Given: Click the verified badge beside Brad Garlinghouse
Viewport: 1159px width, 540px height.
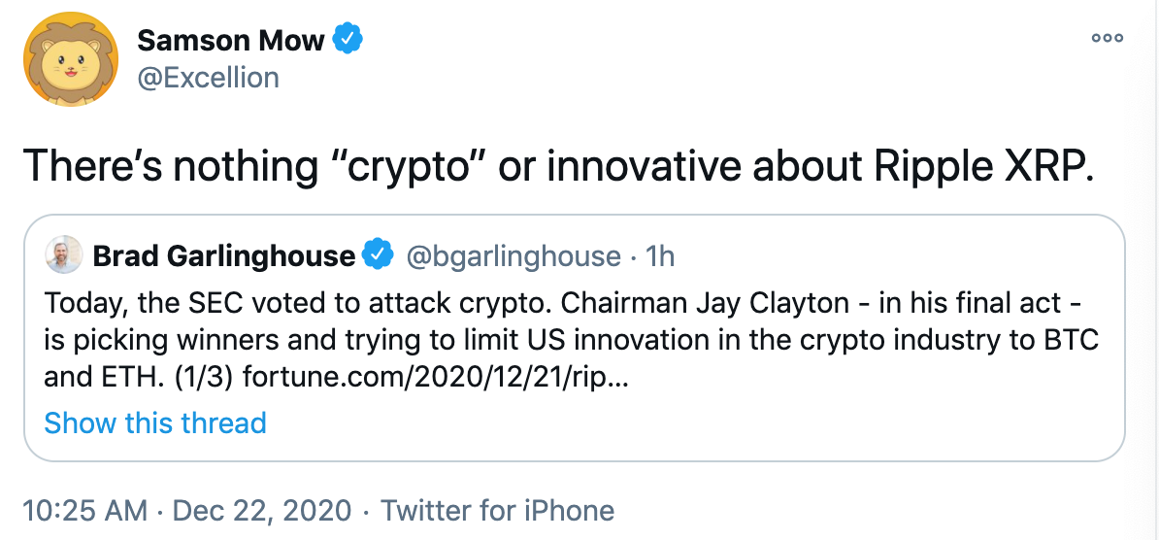Looking at the screenshot, I should coord(380,255).
